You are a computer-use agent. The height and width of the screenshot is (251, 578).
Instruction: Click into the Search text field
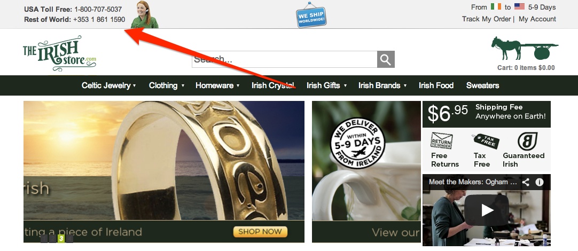click(x=284, y=59)
